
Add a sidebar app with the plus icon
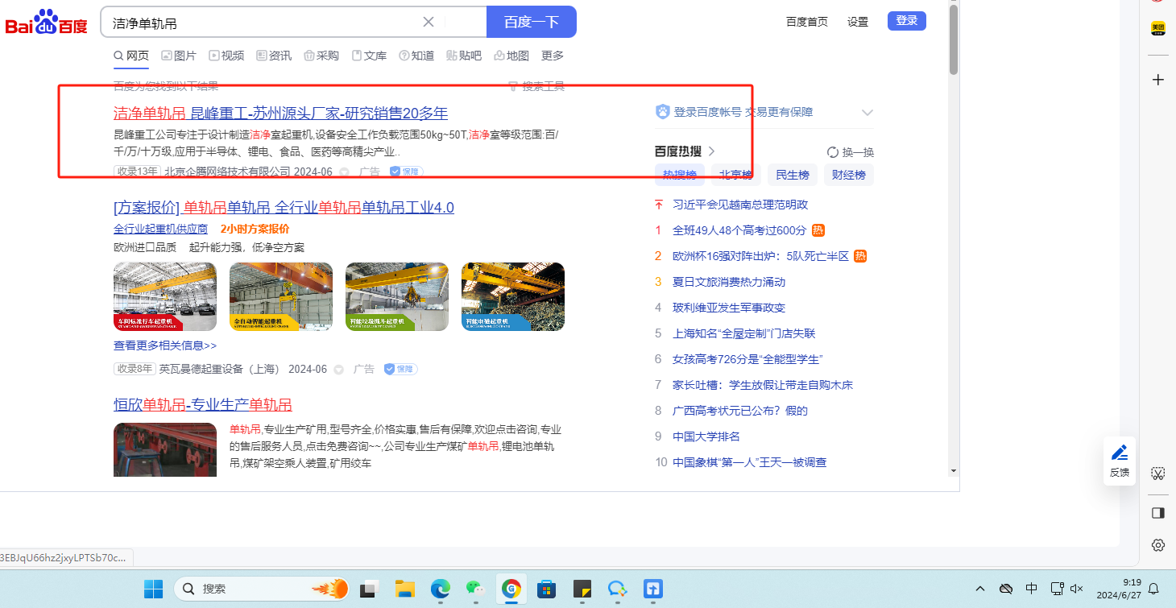pyautogui.click(x=1157, y=80)
